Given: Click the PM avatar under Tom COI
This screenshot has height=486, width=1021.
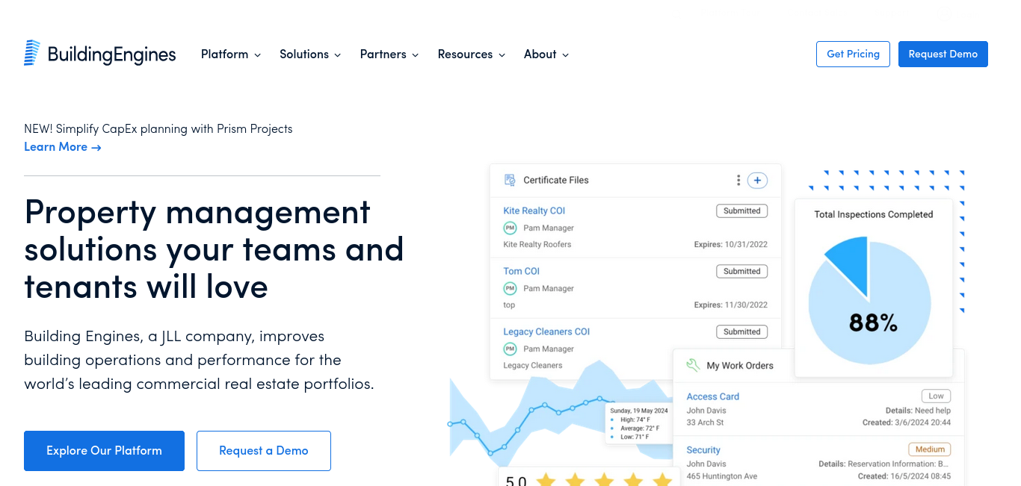Looking at the screenshot, I should click(x=510, y=288).
